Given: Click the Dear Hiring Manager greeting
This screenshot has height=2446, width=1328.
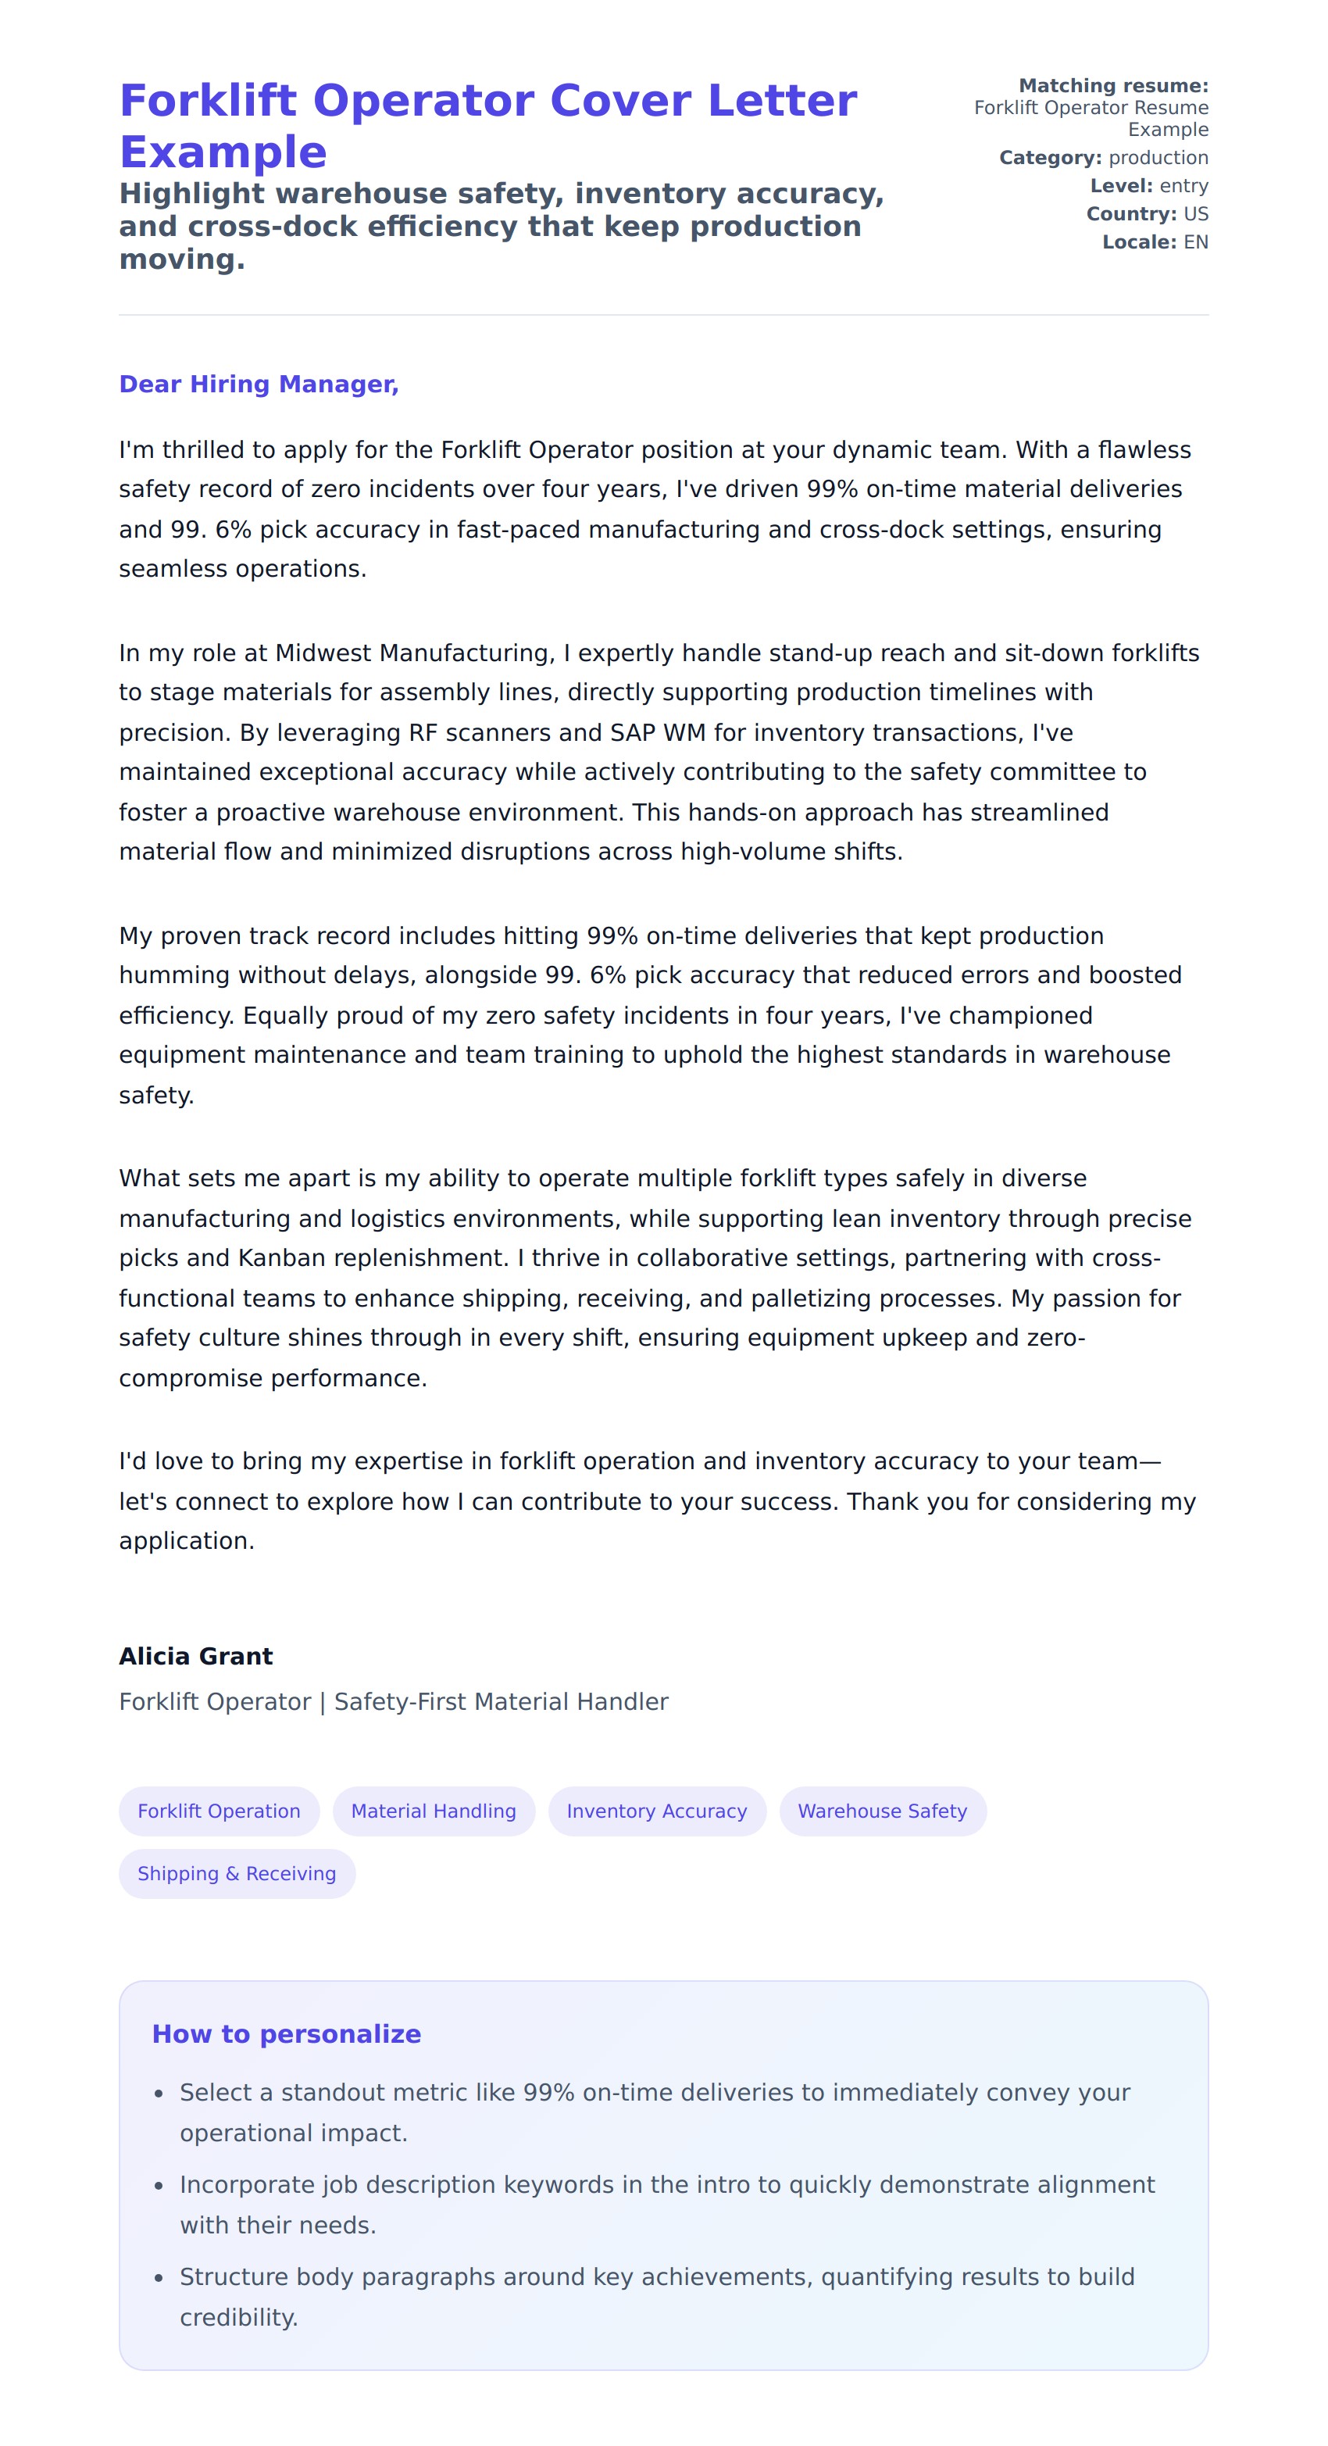Looking at the screenshot, I should tap(259, 384).
